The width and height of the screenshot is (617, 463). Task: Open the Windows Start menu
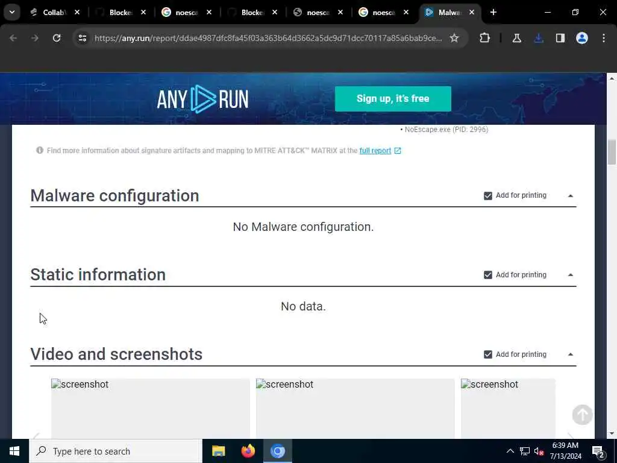click(14, 451)
